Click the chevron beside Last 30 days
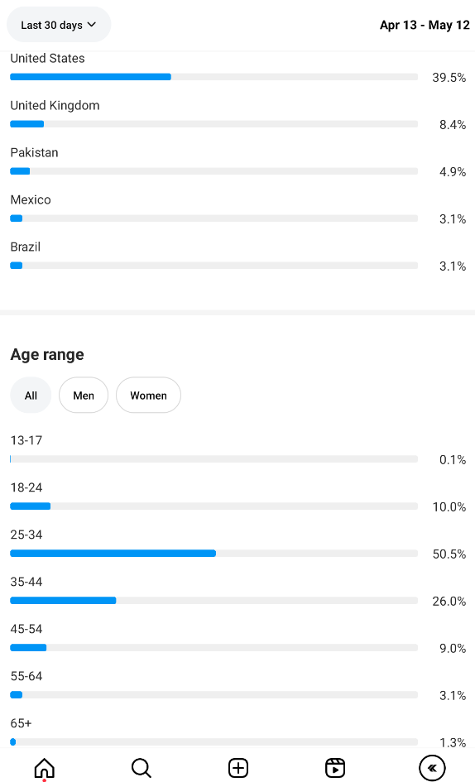475x782 pixels. tap(91, 25)
